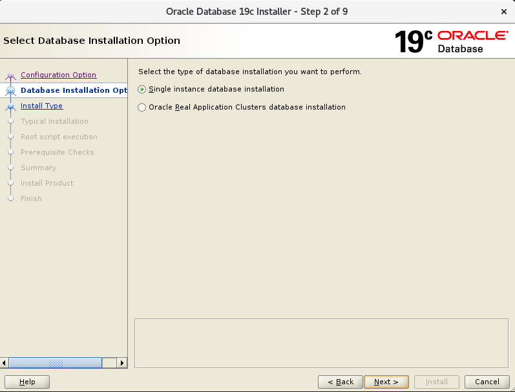Click Summary step text in sidebar
Image resolution: width=515 pixels, height=392 pixels.
pyautogui.click(x=38, y=168)
